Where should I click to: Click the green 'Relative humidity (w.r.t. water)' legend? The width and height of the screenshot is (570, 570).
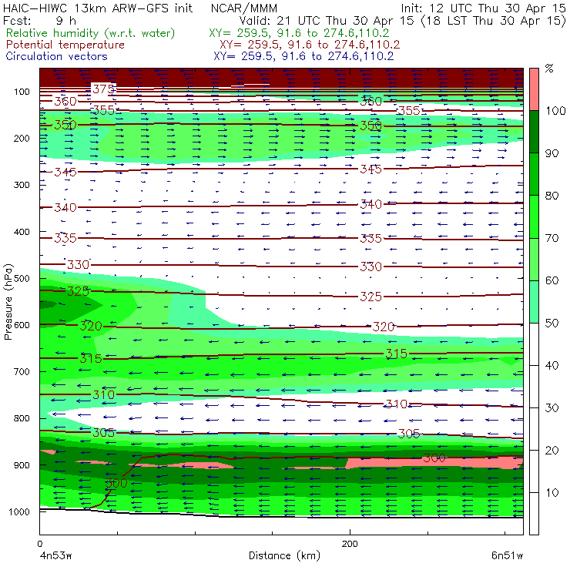pos(91,33)
